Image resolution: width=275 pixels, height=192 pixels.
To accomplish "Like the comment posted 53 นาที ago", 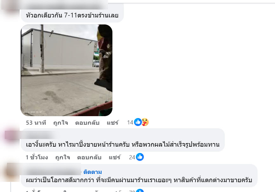I will 61,123.
